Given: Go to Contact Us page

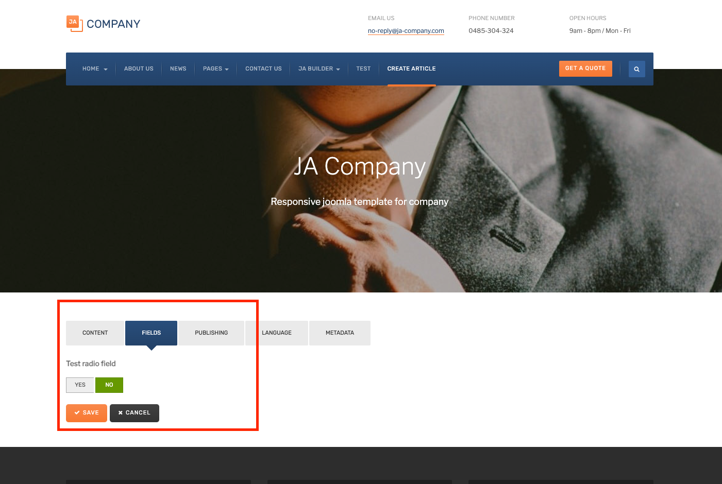Looking at the screenshot, I should (x=263, y=69).
